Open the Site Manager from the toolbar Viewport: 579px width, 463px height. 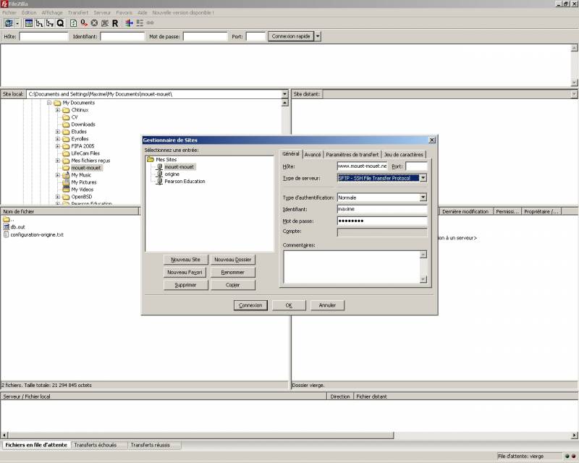[9, 24]
